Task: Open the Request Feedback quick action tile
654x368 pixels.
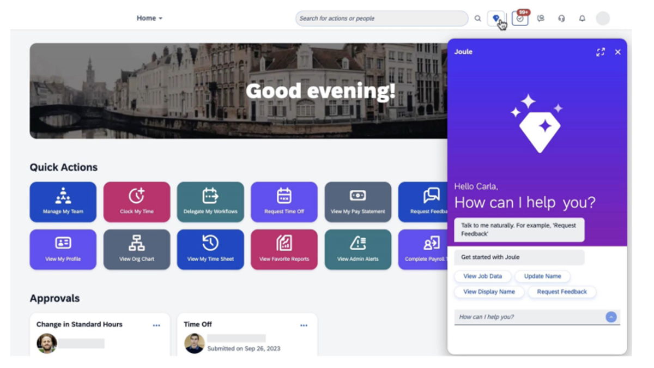Action: (423, 202)
